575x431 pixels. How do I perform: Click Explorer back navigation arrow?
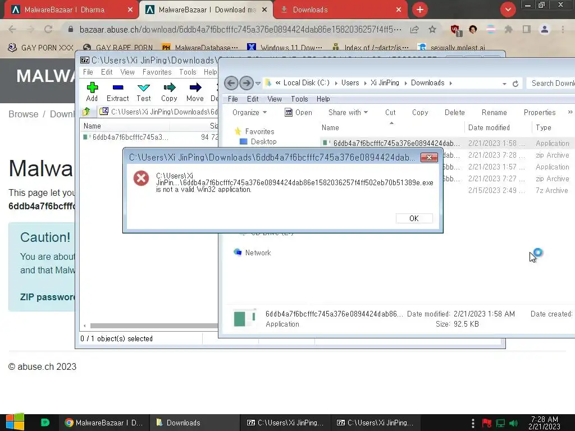click(231, 83)
